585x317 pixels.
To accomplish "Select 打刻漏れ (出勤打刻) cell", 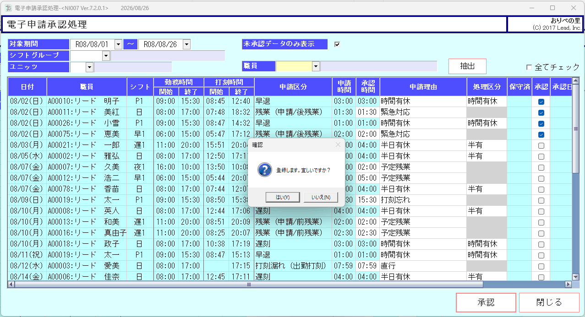I will click(293, 266).
